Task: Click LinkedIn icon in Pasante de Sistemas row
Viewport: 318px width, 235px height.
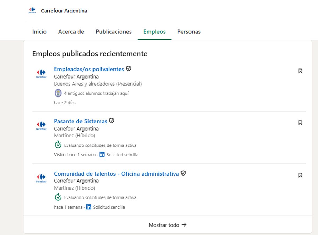Action: pos(102,155)
